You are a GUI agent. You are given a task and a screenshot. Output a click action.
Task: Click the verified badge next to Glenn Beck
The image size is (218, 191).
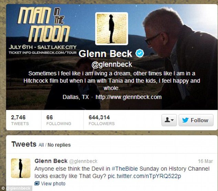point(140,53)
